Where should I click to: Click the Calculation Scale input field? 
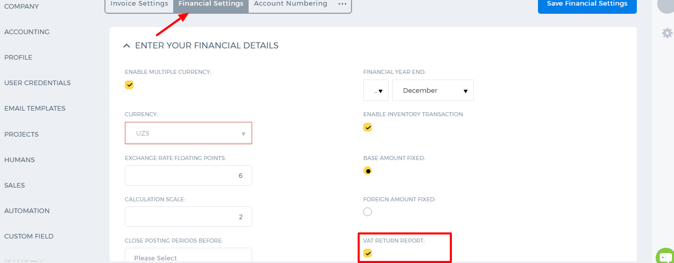coord(188,217)
